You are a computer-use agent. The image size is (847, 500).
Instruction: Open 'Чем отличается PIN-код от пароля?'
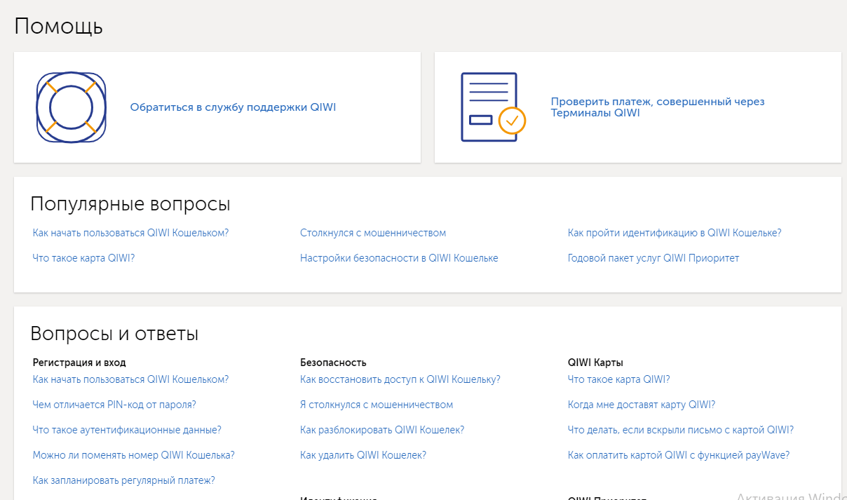114,405
